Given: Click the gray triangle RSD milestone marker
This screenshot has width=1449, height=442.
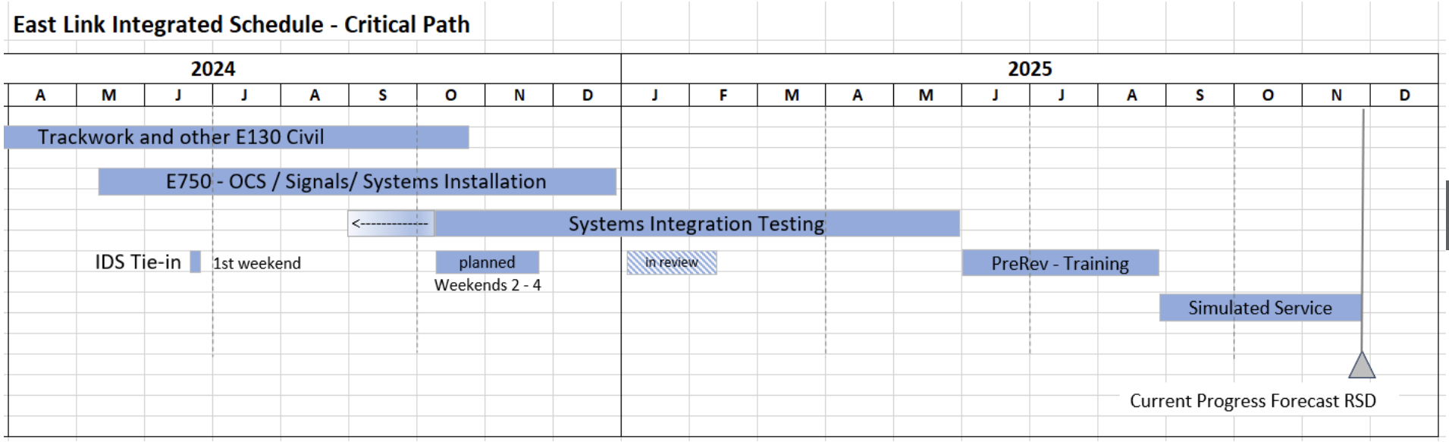Looking at the screenshot, I should (x=1362, y=367).
